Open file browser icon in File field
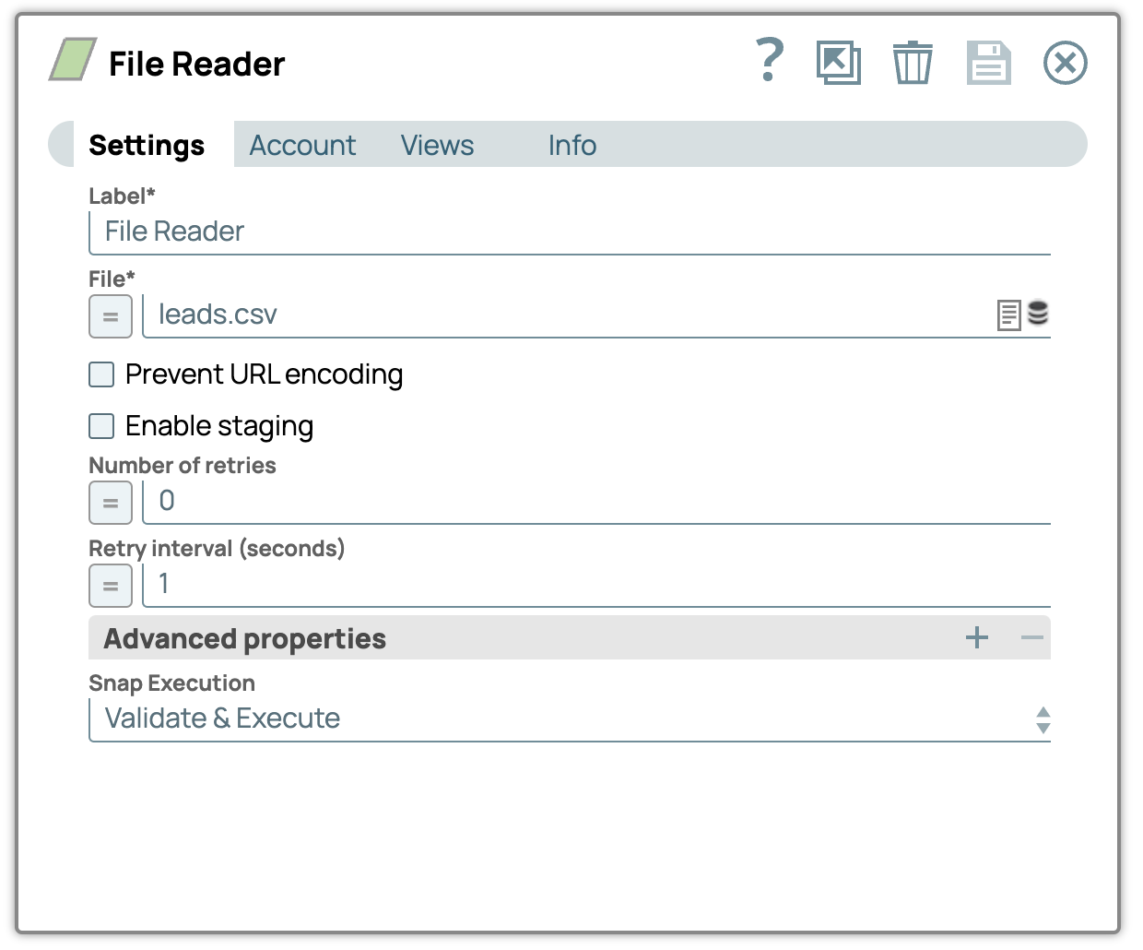This screenshot has height=950, width=1143. 1008,315
